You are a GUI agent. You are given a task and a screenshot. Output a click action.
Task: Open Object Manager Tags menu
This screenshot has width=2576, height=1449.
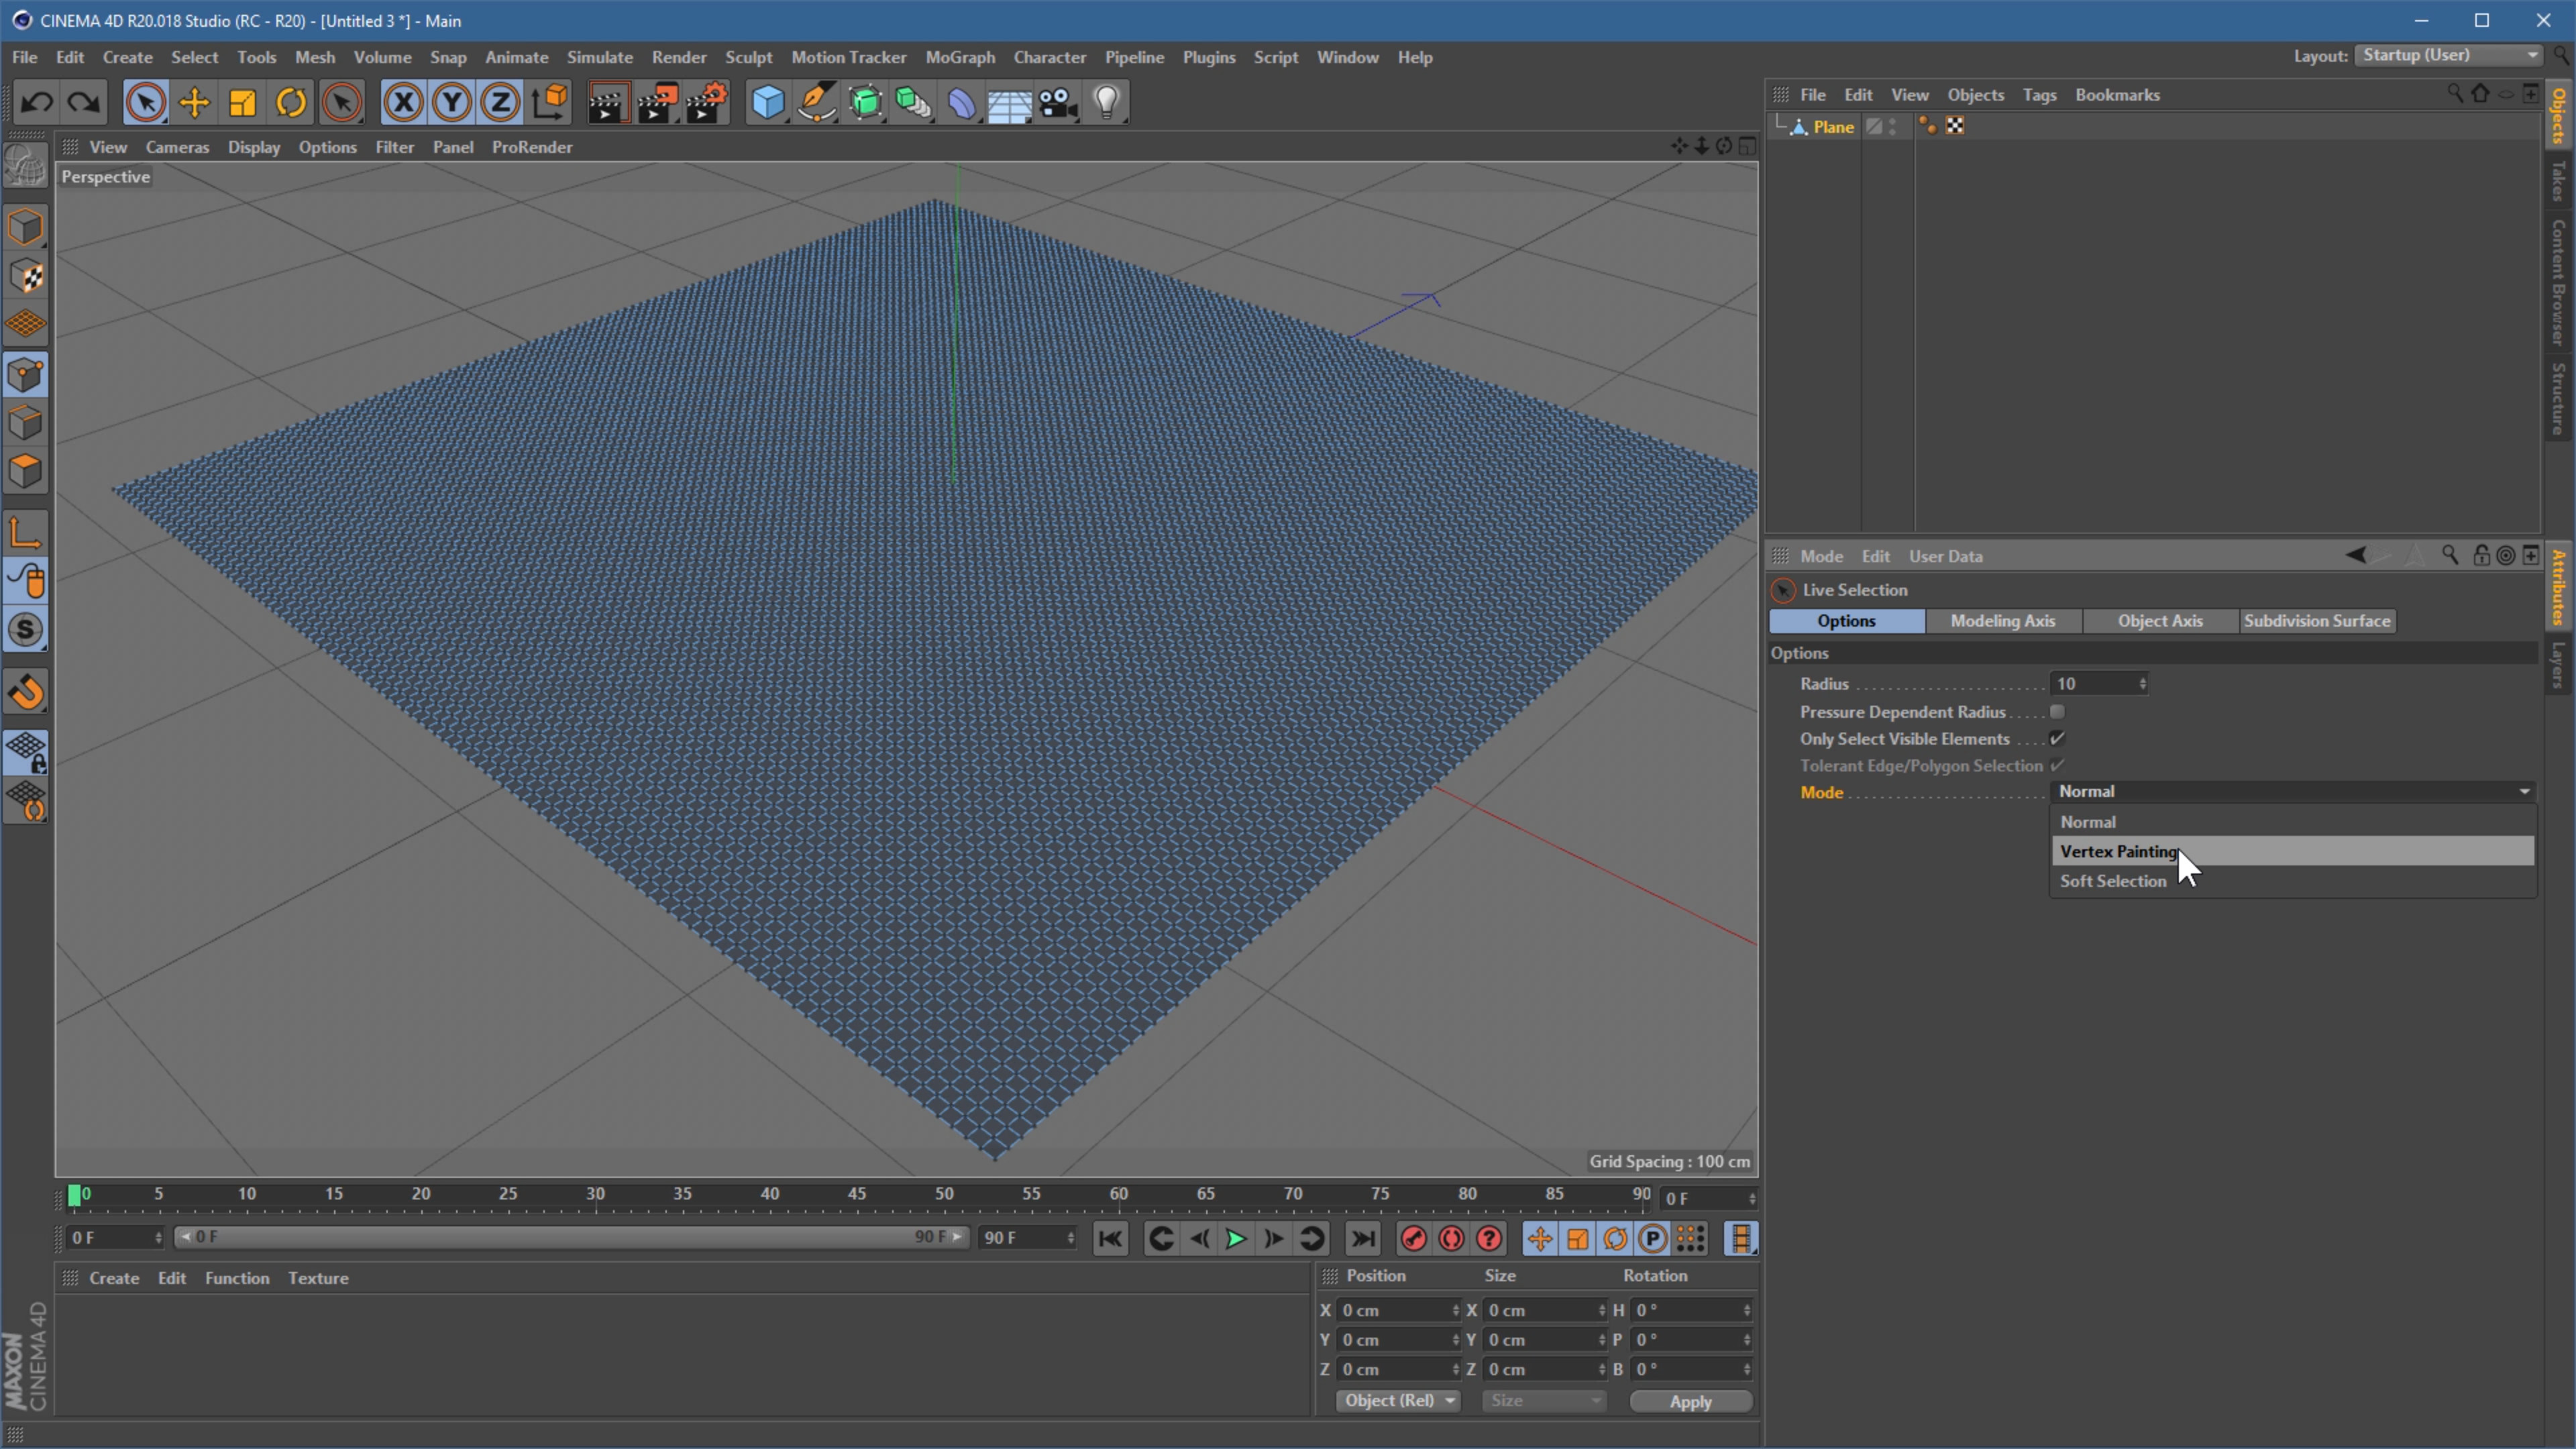pos(2039,95)
